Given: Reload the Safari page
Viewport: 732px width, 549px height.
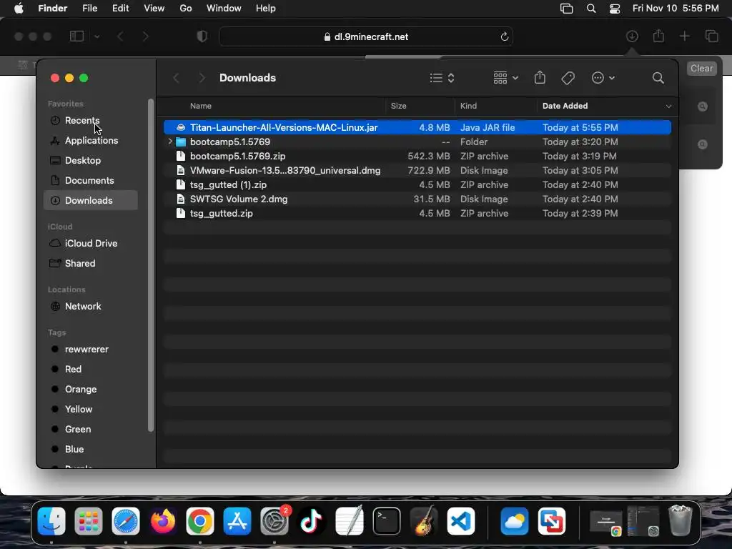Looking at the screenshot, I should [504, 36].
